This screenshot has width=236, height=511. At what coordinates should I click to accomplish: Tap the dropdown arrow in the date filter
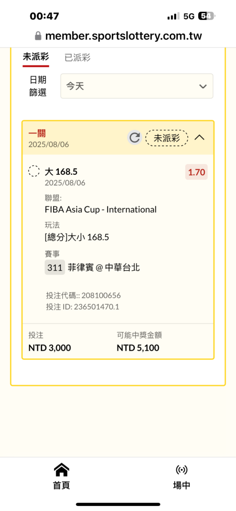[x=203, y=86]
